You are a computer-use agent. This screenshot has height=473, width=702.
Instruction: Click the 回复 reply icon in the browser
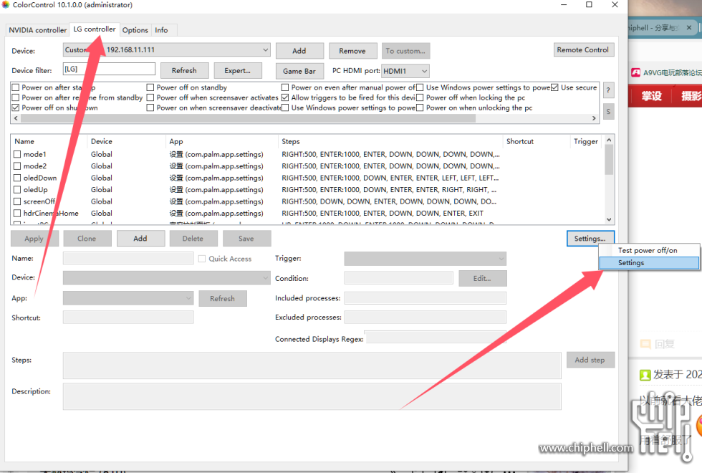645,344
